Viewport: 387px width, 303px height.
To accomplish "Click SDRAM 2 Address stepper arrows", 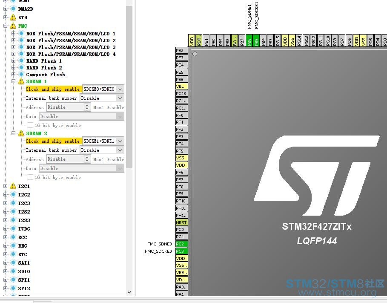I will (87, 159).
